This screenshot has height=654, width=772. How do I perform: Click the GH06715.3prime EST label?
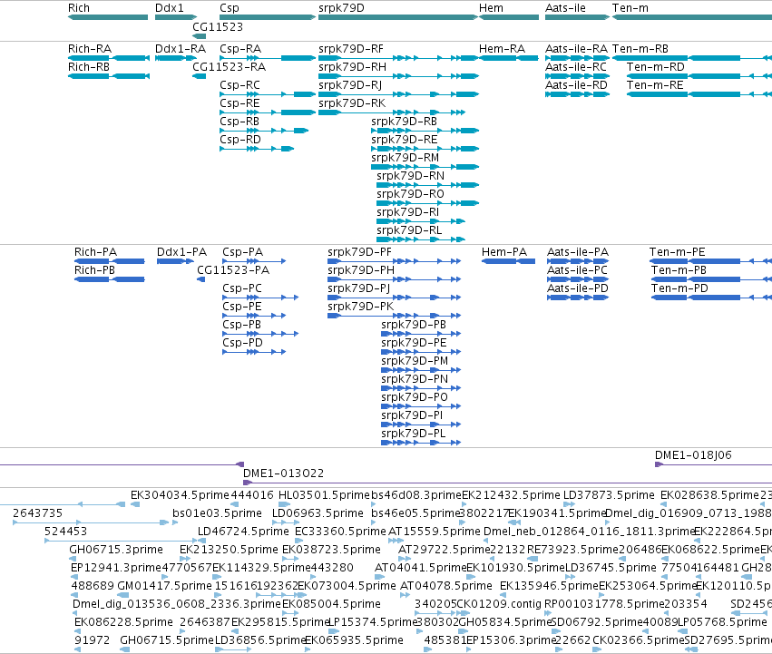point(116,550)
